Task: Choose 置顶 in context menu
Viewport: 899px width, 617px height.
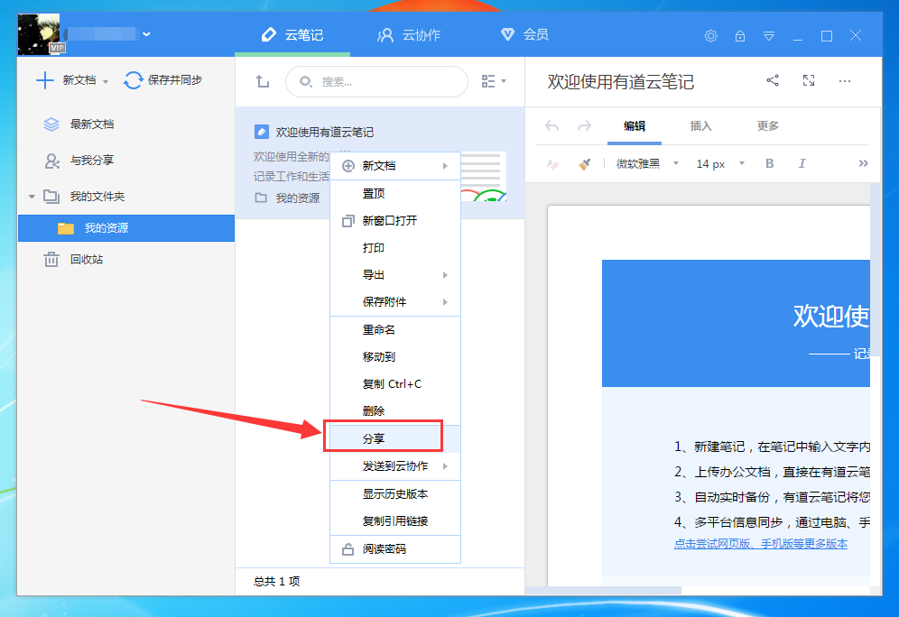Action: (x=395, y=194)
